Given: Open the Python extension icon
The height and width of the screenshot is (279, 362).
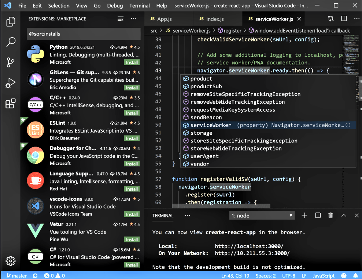Looking at the screenshot, I should [35, 54].
